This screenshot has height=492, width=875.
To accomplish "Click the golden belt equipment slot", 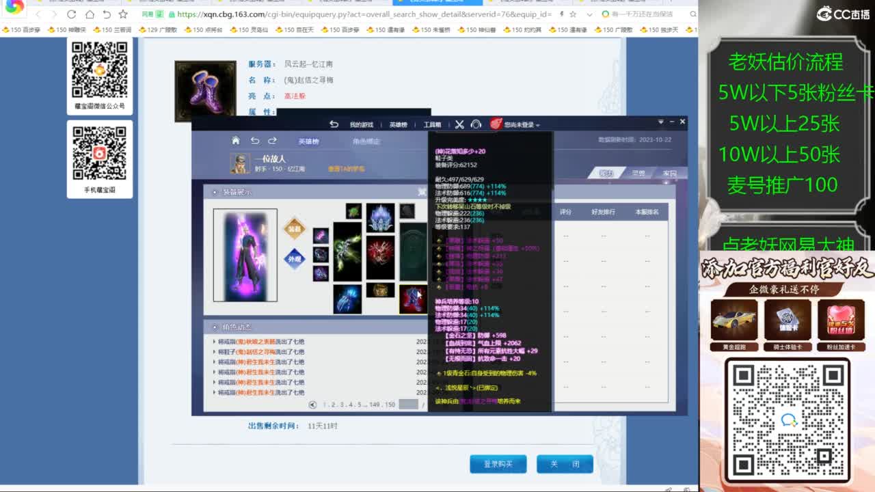I will click(x=380, y=290).
